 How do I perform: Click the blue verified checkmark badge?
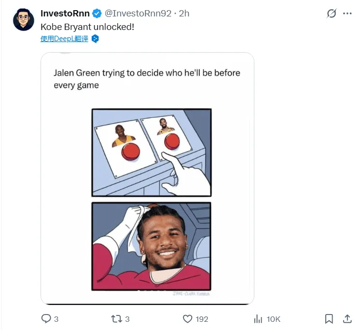97,14
